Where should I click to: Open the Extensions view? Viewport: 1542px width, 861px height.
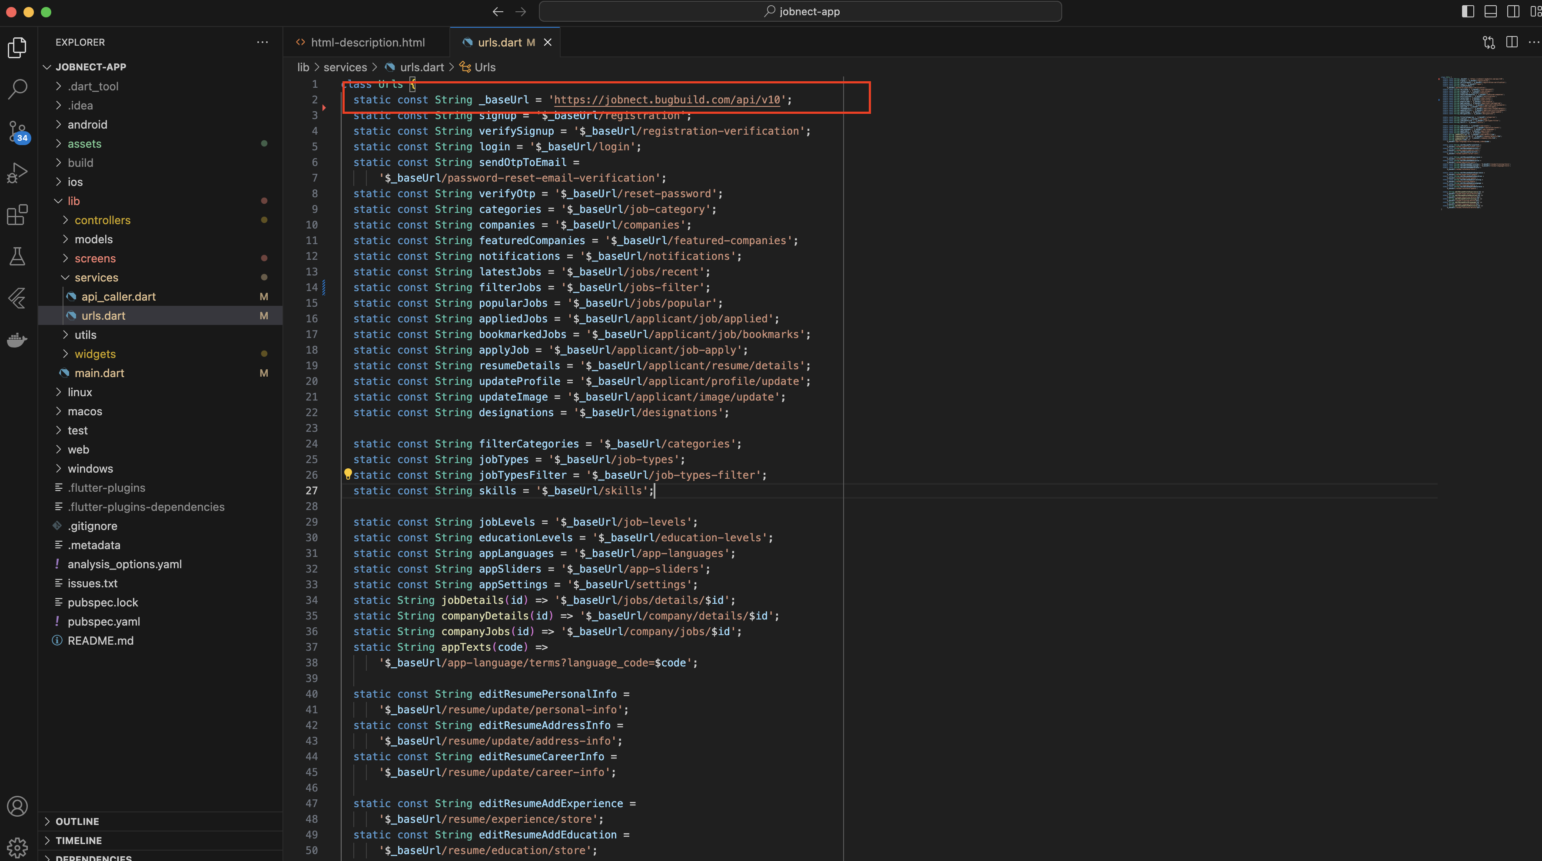(x=17, y=215)
